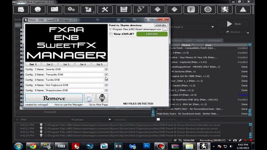Image resolution: width=267 pixels, height=150 pixels.
Task: Click the lion emblem toolbar icon
Action: click(x=225, y=9)
